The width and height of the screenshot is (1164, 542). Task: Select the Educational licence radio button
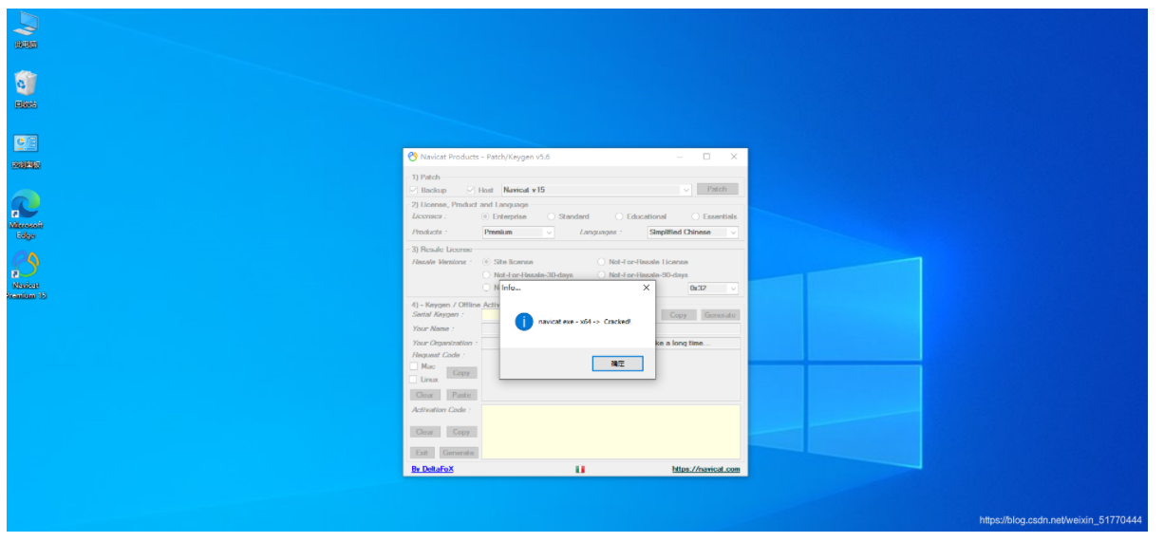coord(620,216)
